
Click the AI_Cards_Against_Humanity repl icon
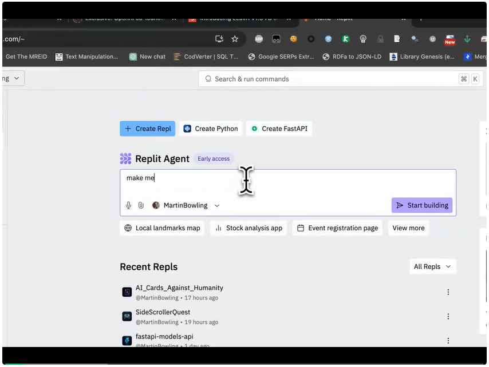[127, 292]
